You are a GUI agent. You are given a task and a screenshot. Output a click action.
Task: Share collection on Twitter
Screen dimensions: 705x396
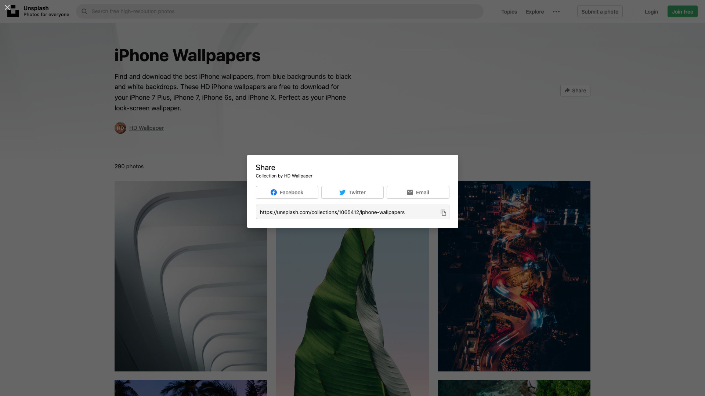[352, 192]
